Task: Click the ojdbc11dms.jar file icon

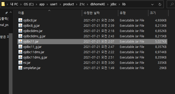Action: [20, 52]
